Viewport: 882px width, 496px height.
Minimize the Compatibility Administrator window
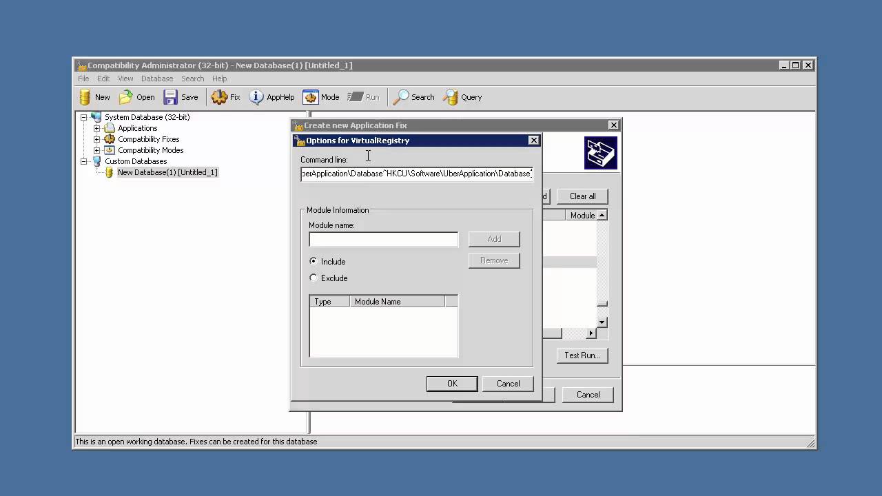(x=784, y=65)
